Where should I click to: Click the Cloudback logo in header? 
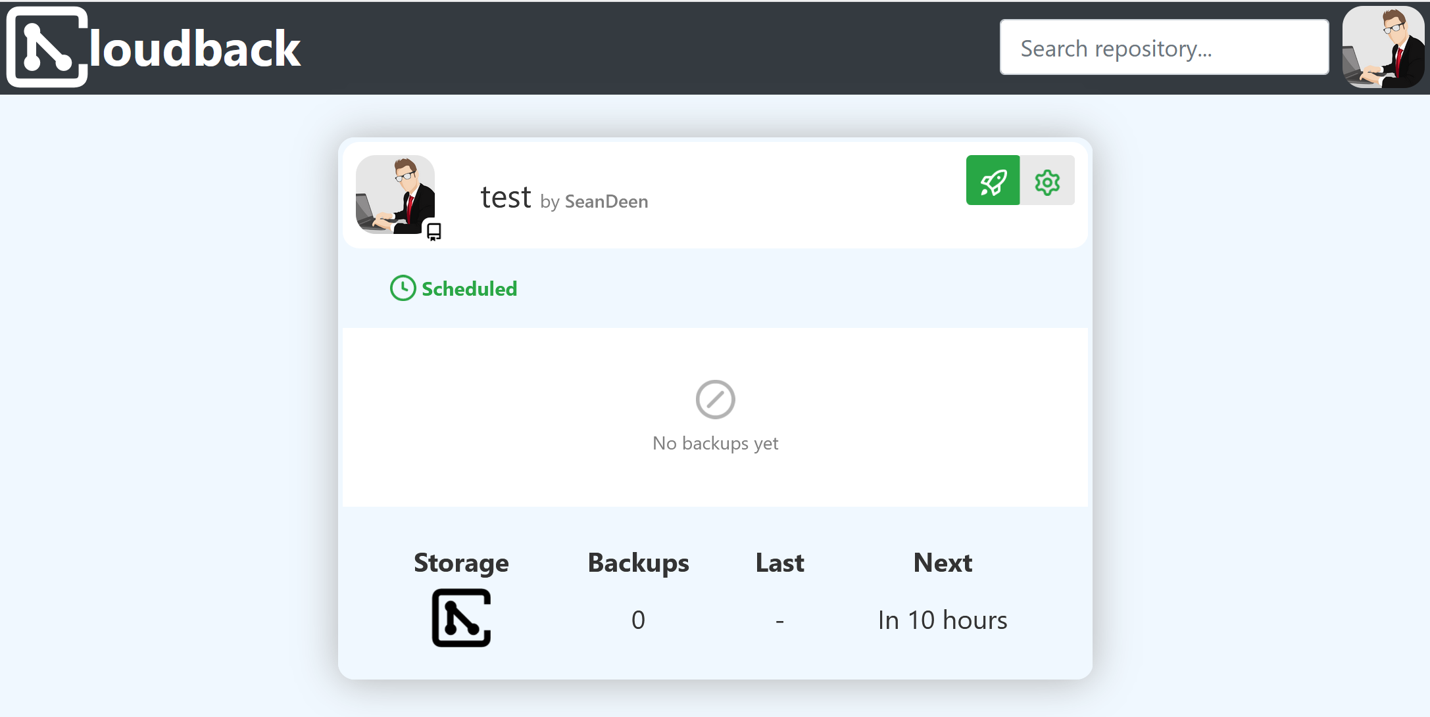(153, 47)
